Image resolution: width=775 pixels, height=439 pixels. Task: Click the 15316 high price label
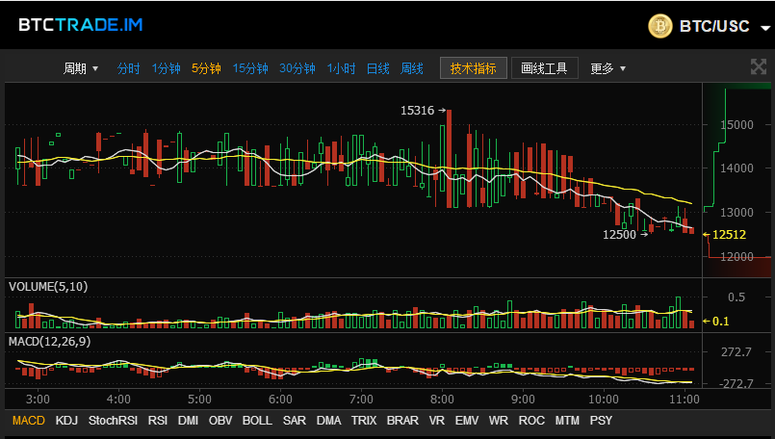[418, 111]
